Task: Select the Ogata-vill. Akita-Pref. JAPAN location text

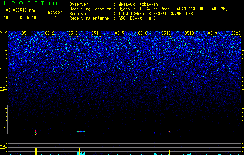Action: (173, 9)
